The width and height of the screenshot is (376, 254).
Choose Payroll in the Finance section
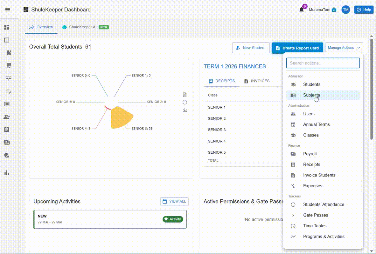[310, 154]
